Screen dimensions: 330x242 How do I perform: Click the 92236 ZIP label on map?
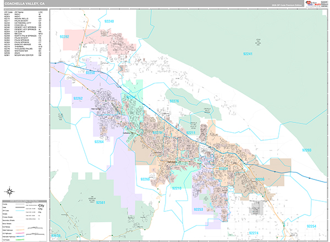coord(260,179)
